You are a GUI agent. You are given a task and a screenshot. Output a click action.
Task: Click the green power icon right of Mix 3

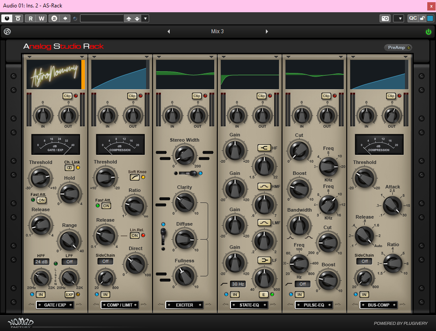pos(429,31)
